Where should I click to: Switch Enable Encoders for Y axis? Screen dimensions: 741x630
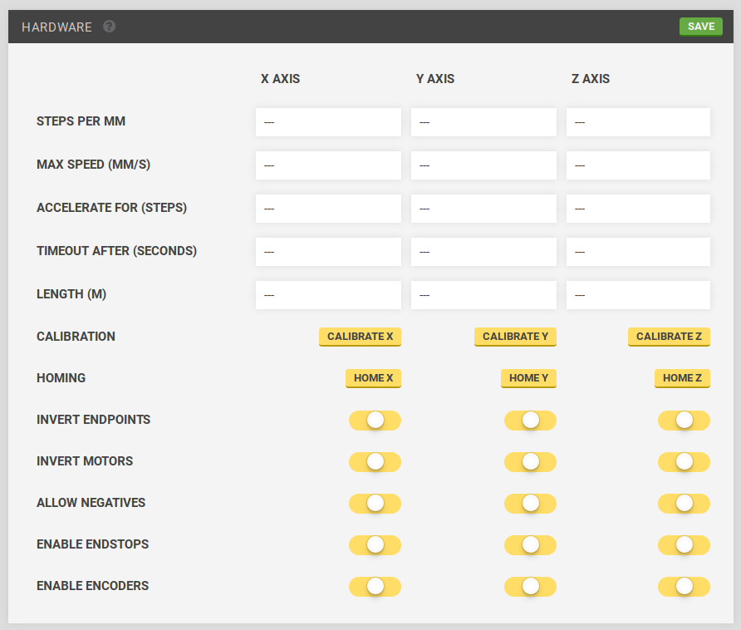point(530,587)
